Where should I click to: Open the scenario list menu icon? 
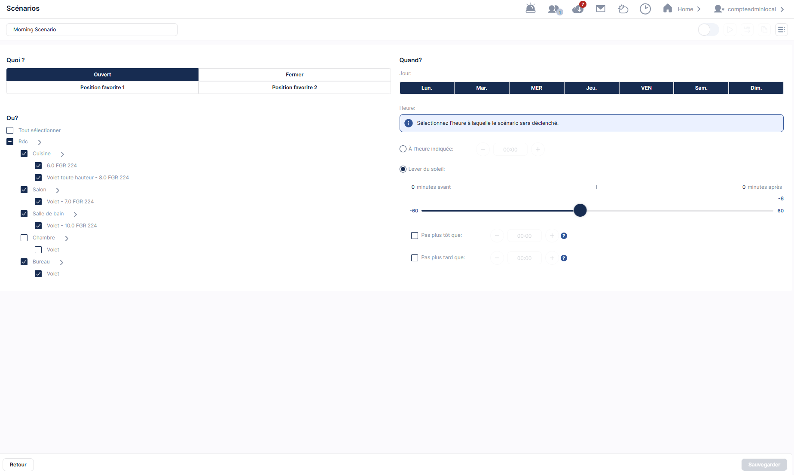point(781,30)
